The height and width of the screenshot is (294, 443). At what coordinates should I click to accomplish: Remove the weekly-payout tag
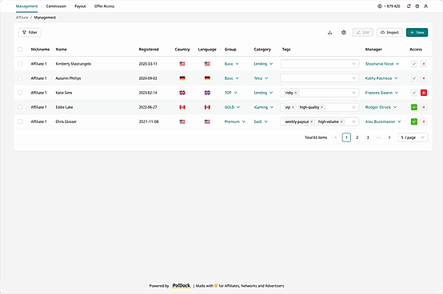click(x=311, y=121)
